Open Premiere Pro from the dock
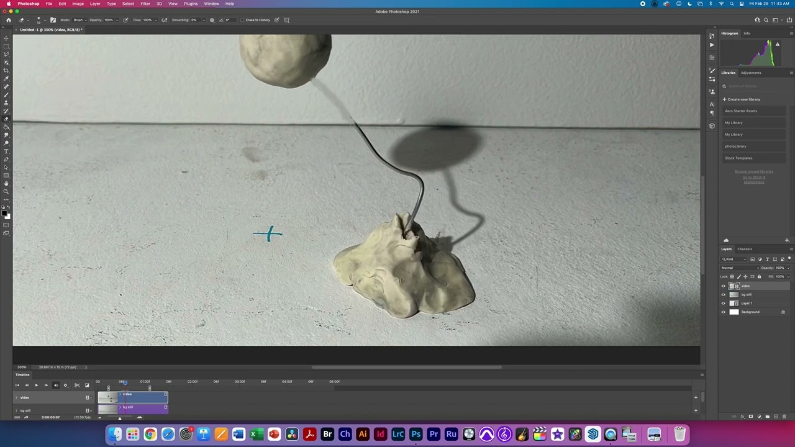 pyautogui.click(x=434, y=434)
